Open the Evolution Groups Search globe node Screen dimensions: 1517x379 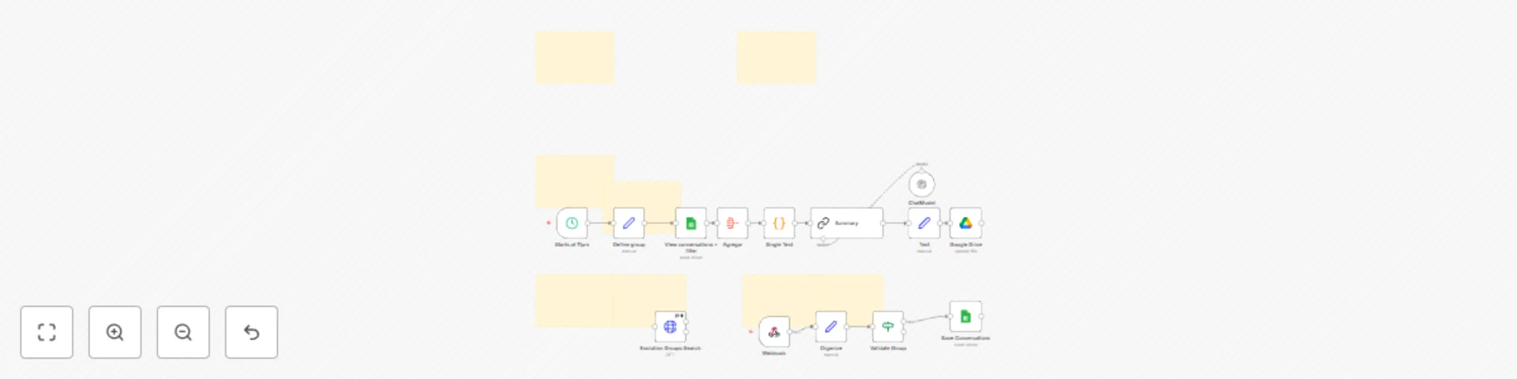pos(671,327)
